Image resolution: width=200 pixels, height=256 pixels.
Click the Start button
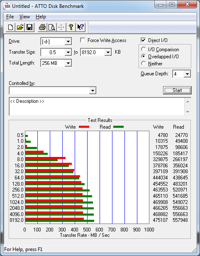(x=177, y=90)
